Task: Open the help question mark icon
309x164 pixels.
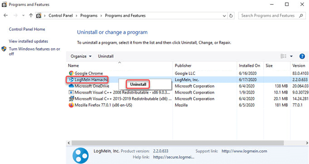Action: [302, 56]
